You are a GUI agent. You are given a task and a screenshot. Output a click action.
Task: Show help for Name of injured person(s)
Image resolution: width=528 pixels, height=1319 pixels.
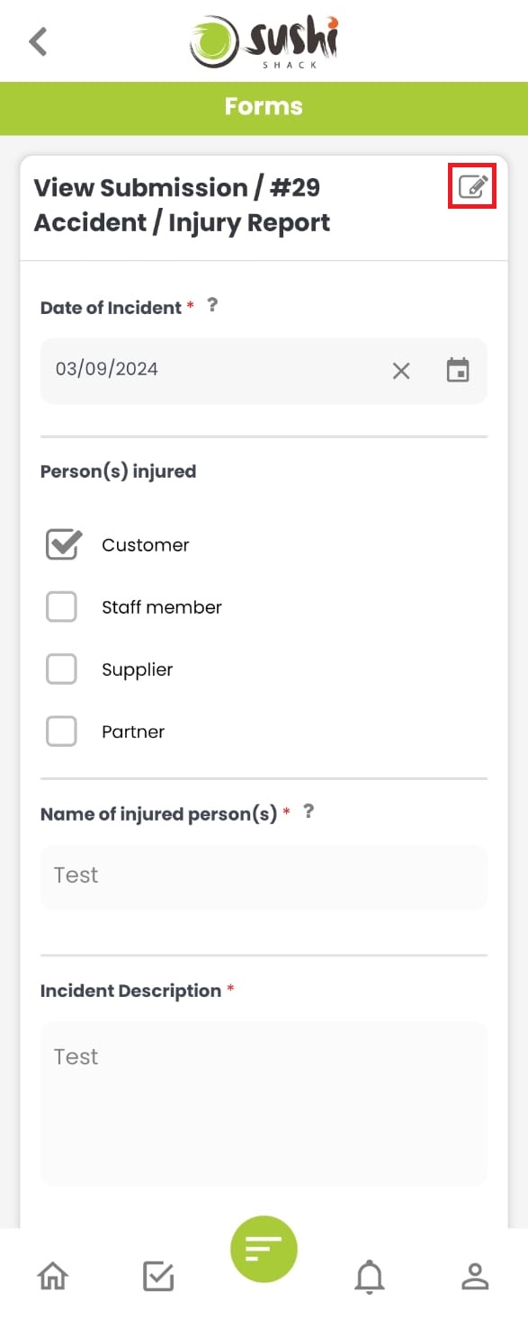click(x=309, y=812)
